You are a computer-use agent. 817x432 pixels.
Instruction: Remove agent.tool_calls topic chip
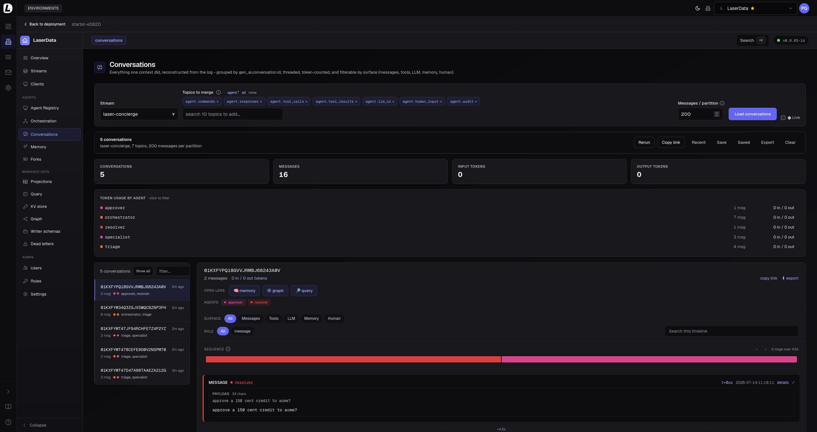pos(306,102)
